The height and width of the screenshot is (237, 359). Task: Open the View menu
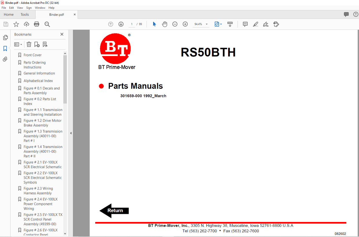(20, 8)
